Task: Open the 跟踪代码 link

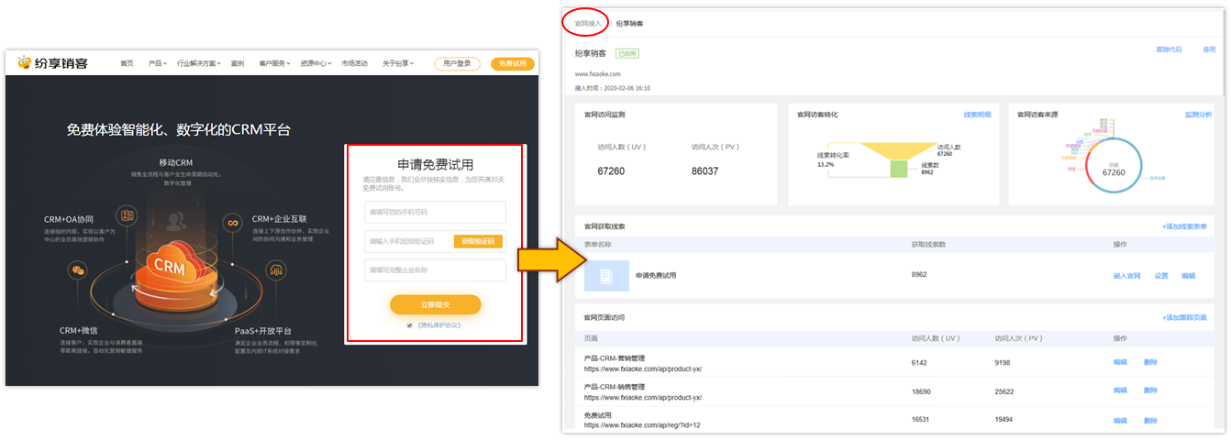Action: [x=1170, y=49]
